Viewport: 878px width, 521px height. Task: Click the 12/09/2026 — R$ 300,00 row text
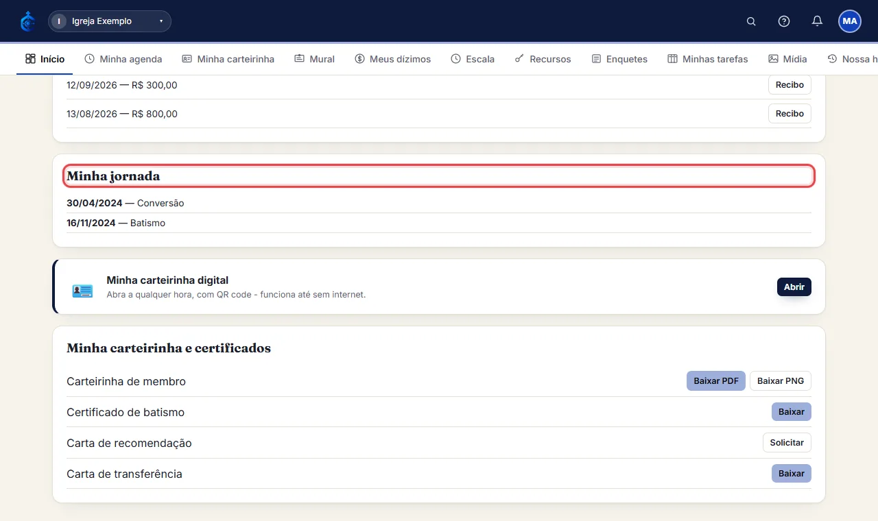[x=122, y=85]
